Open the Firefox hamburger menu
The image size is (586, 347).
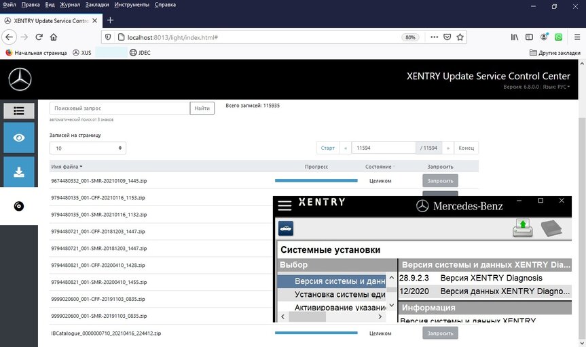577,37
